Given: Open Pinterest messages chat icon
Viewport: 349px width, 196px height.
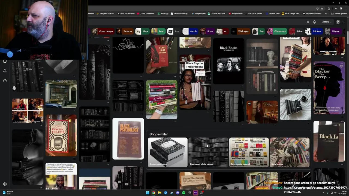Looking at the screenshot, I should tap(5, 81).
